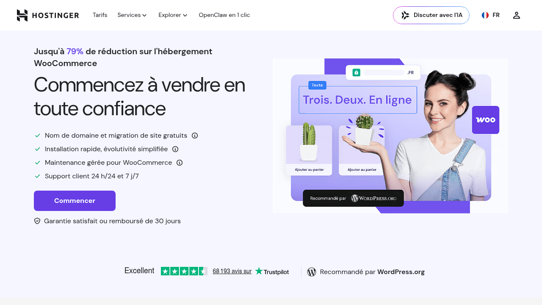Click Garantie satisfait ou remboursé de 30 jours

[x=112, y=221]
